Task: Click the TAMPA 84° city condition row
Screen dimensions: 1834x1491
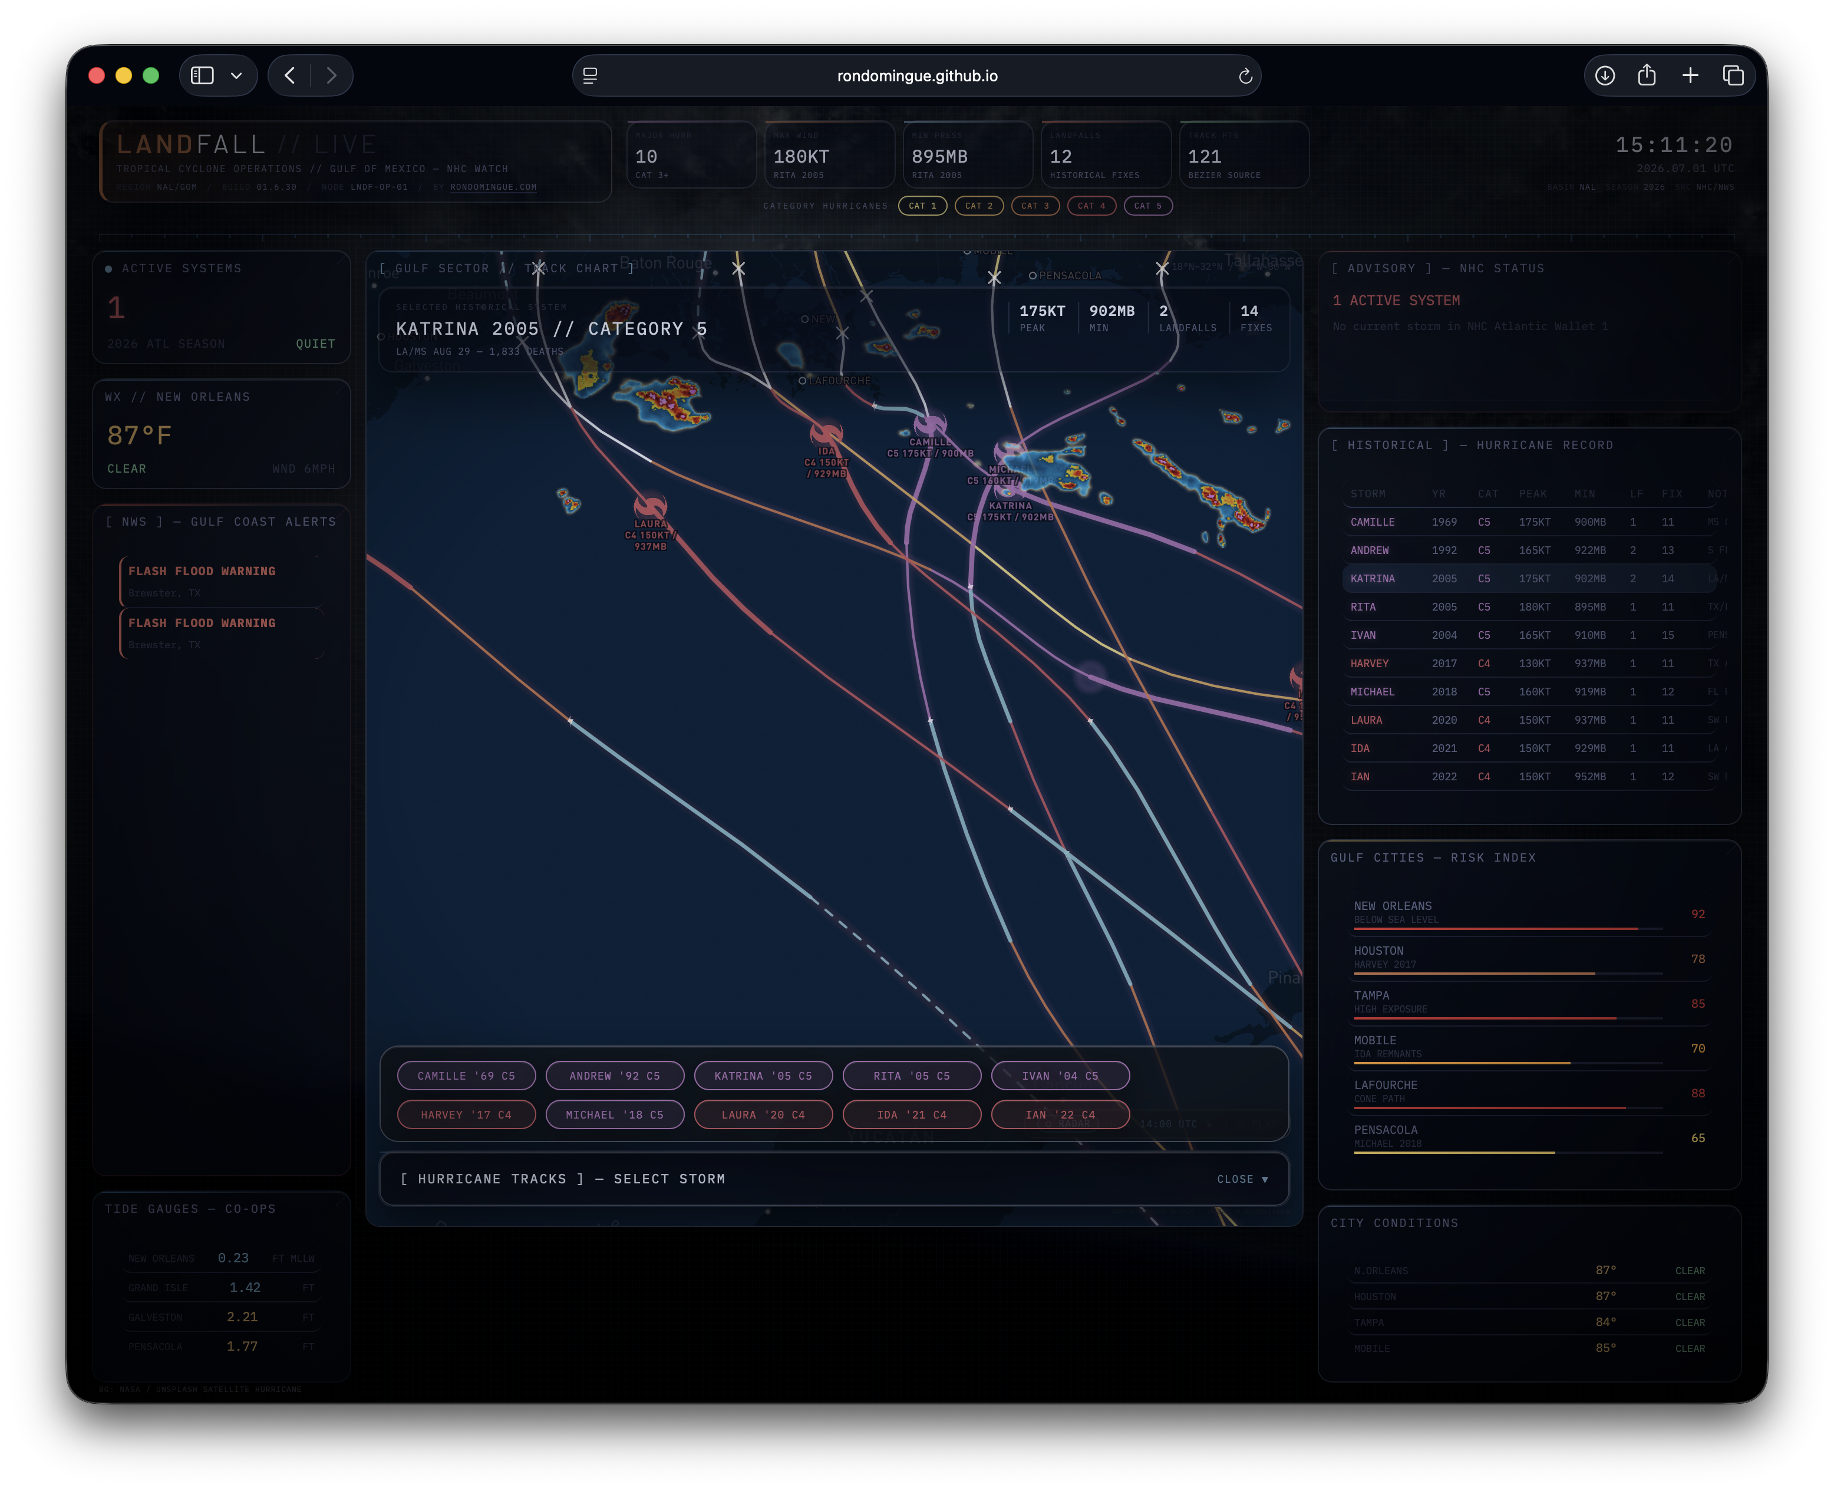Action: (x=1529, y=1322)
